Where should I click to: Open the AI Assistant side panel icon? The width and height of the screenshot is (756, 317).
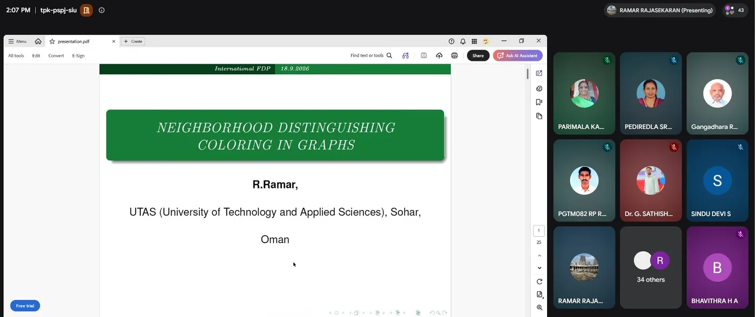click(x=539, y=73)
